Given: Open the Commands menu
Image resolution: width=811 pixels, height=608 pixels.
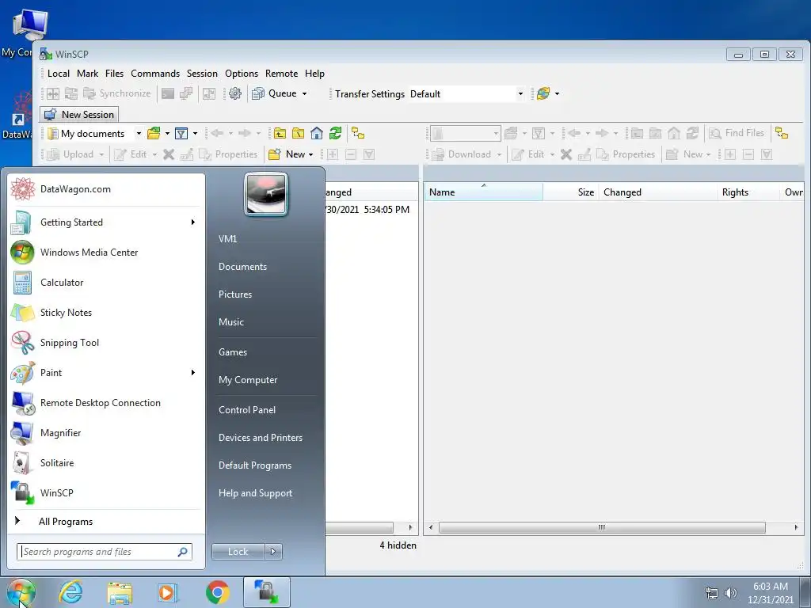Looking at the screenshot, I should coord(155,74).
